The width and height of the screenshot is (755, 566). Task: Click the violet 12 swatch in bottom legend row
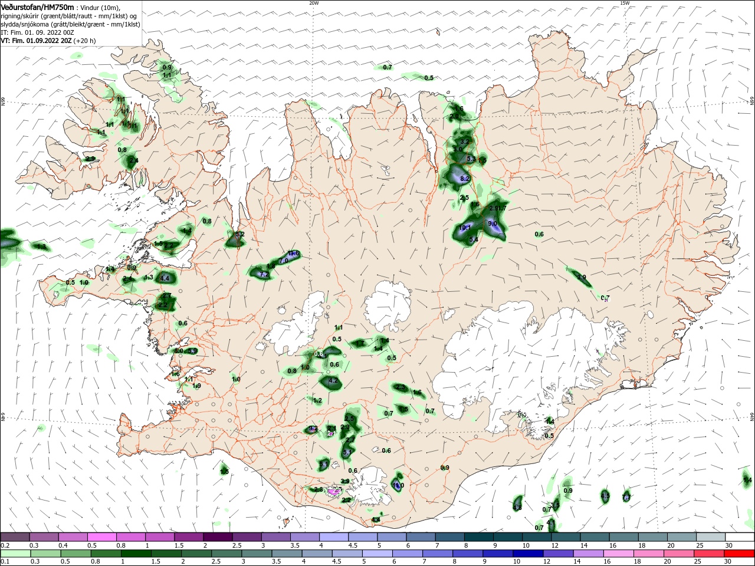coord(557,554)
